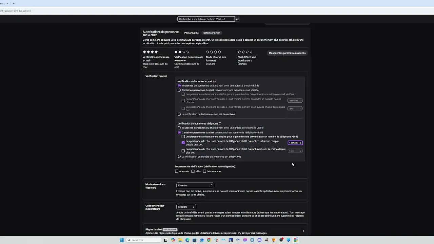Viewport: 434px width, 244px height.
Task: Open Microsoft Edge from the taskbar
Action: pos(187,240)
